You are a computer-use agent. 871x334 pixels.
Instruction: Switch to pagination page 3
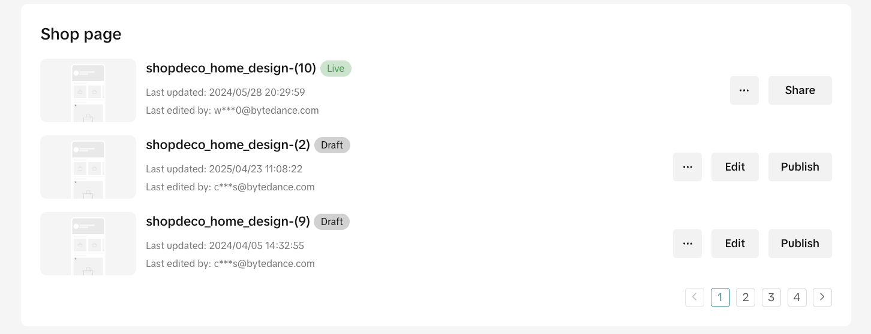point(771,297)
